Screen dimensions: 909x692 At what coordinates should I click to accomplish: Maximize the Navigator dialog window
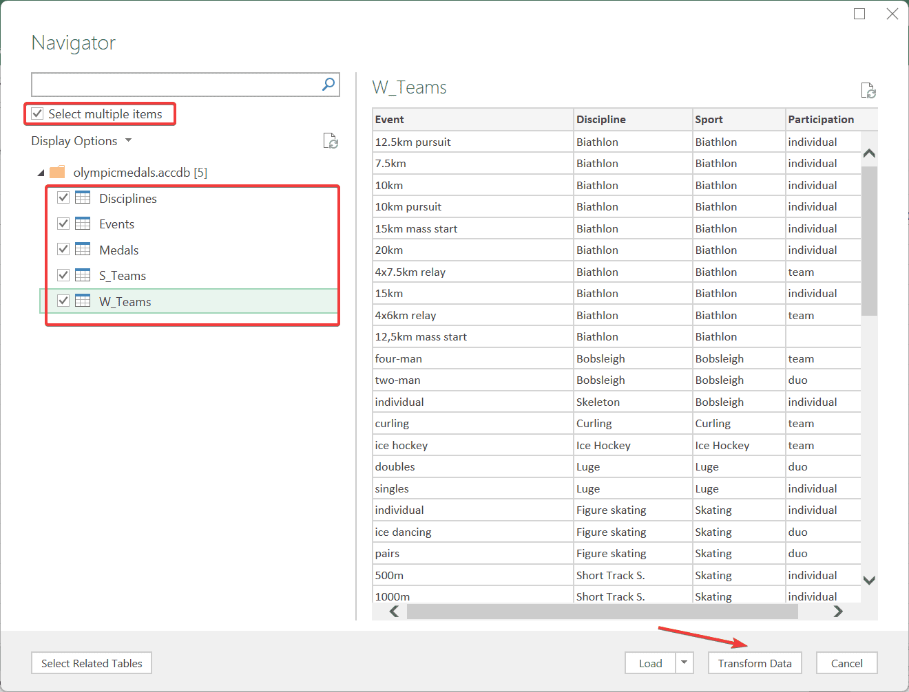tap(859, 14)
